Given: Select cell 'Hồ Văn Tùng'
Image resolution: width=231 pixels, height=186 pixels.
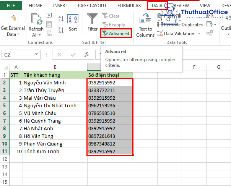Looking at the screenshot, I should [55, 136].
